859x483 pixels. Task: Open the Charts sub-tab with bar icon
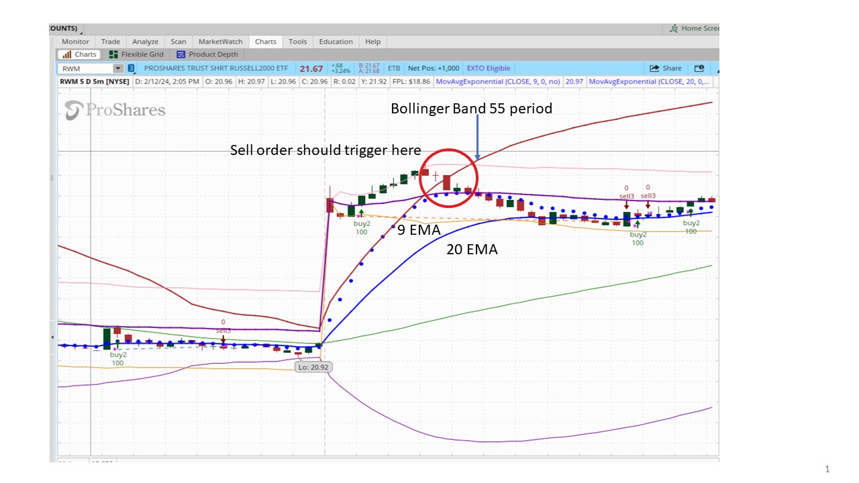tap(79, 54)
